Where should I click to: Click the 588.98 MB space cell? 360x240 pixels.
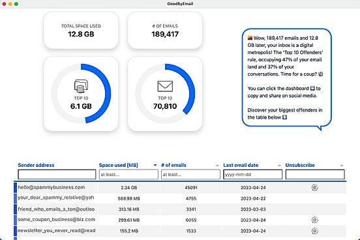tap(128, 198)
